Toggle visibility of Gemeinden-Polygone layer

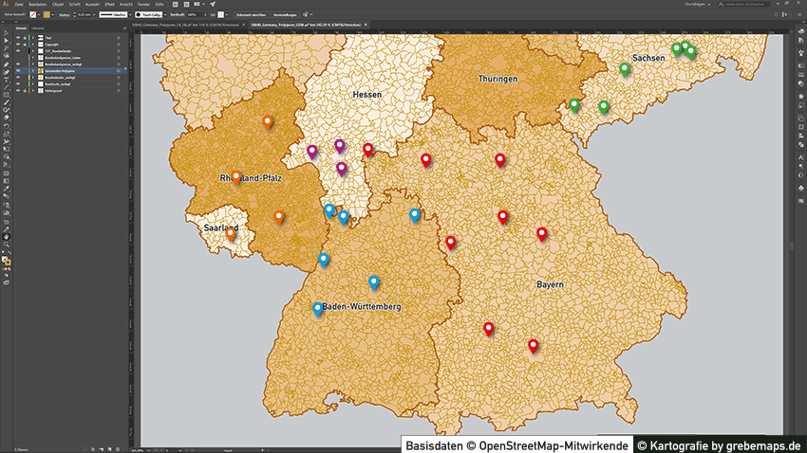tap(18, 70)
